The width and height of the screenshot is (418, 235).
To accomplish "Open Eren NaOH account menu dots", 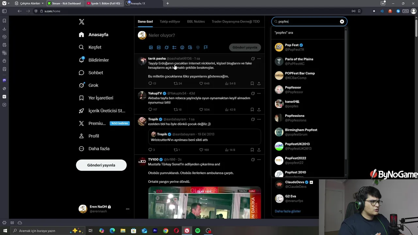I will click(128, 209).
